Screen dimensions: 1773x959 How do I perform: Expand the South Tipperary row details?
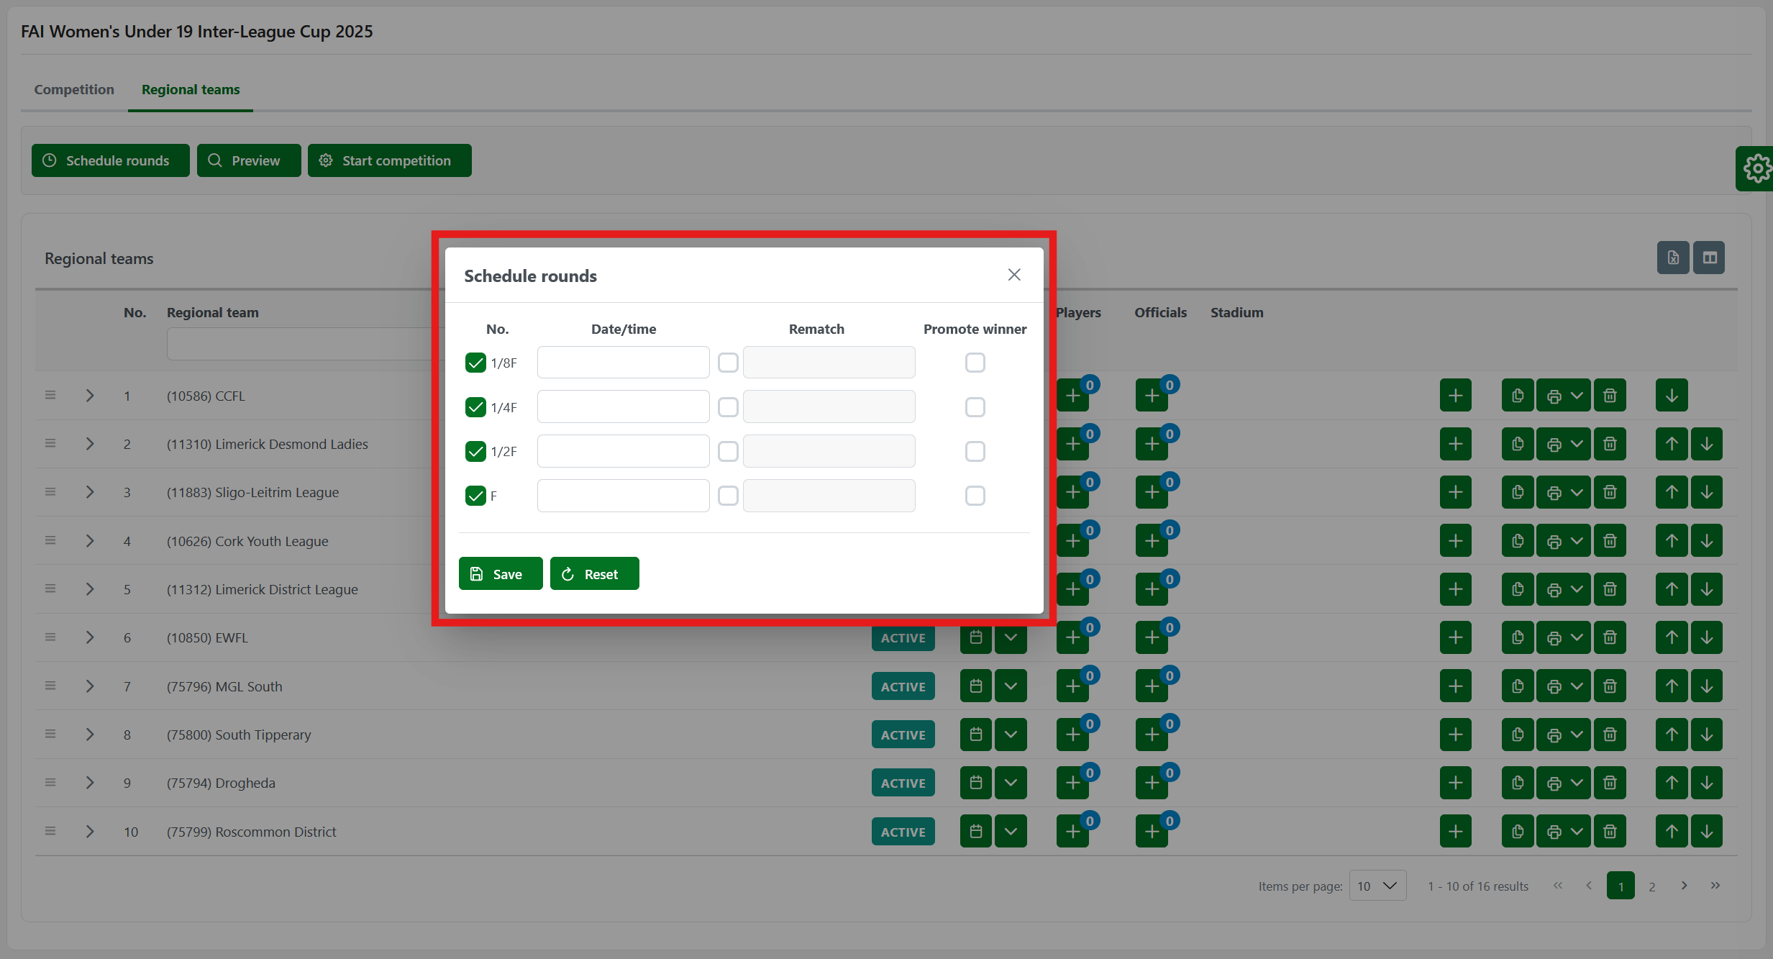tap(90, 735)
